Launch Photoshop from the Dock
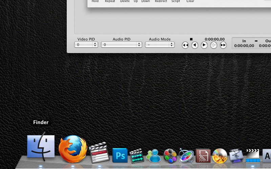The height and width of the screenshot is (169, 271). (x=120, y=155)
